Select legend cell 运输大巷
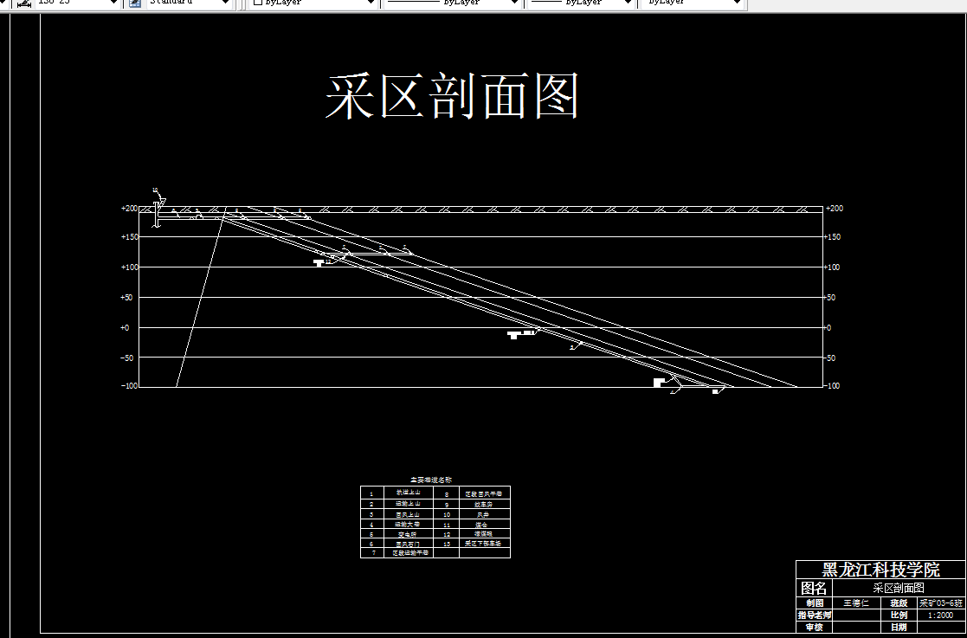Image resolution: width=967 pixels, height=638 pixels. tap(408, 524)
